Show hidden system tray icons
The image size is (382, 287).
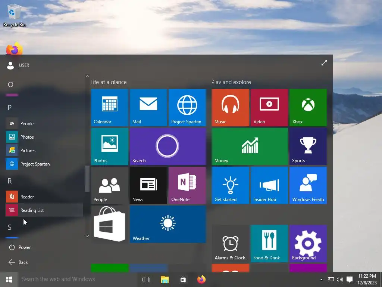point(321,280)
